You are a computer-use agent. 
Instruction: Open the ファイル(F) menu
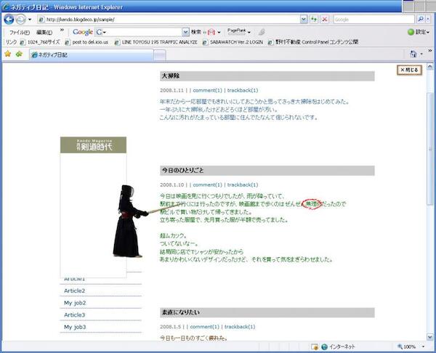click(x=20, y=32)
